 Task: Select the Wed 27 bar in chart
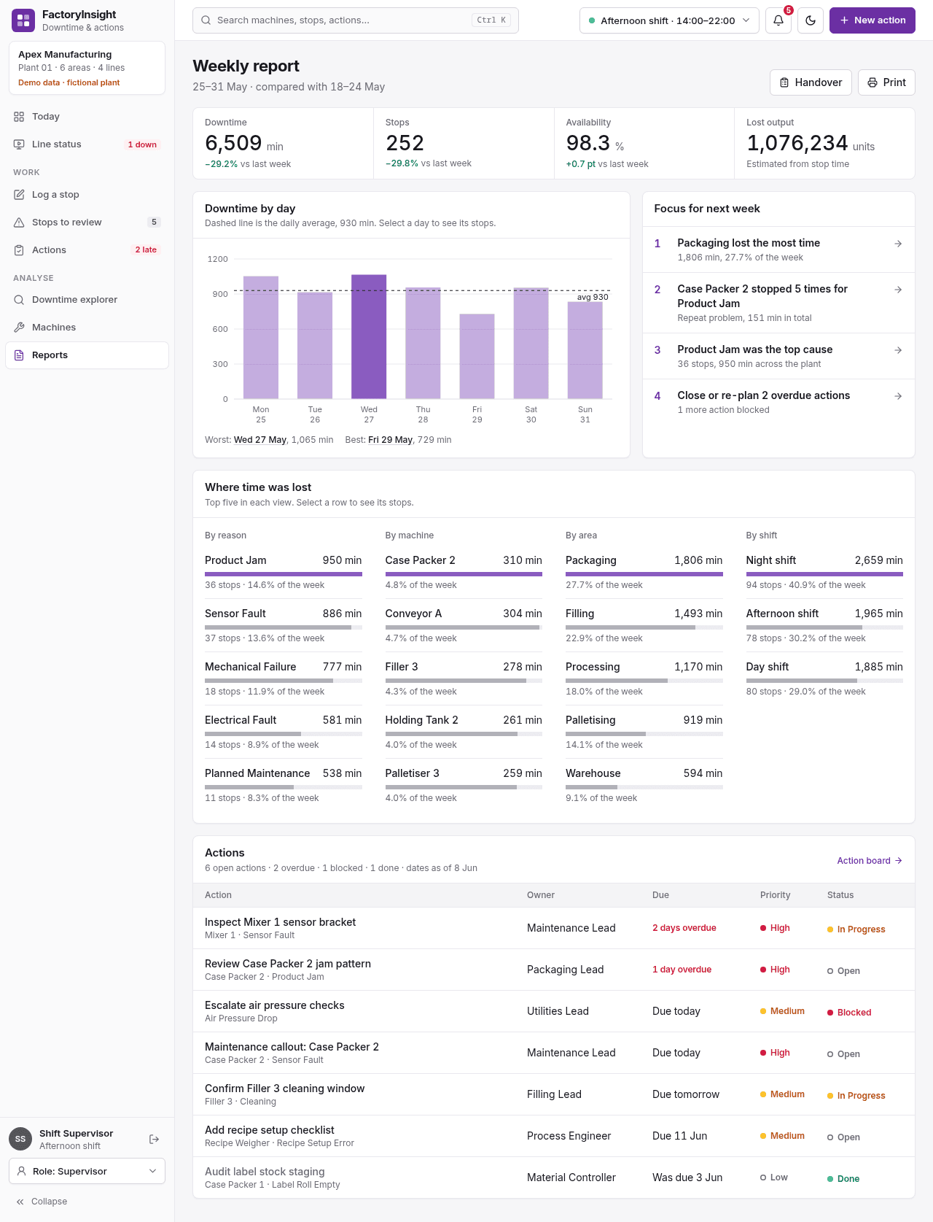click(x=369, y=336)
